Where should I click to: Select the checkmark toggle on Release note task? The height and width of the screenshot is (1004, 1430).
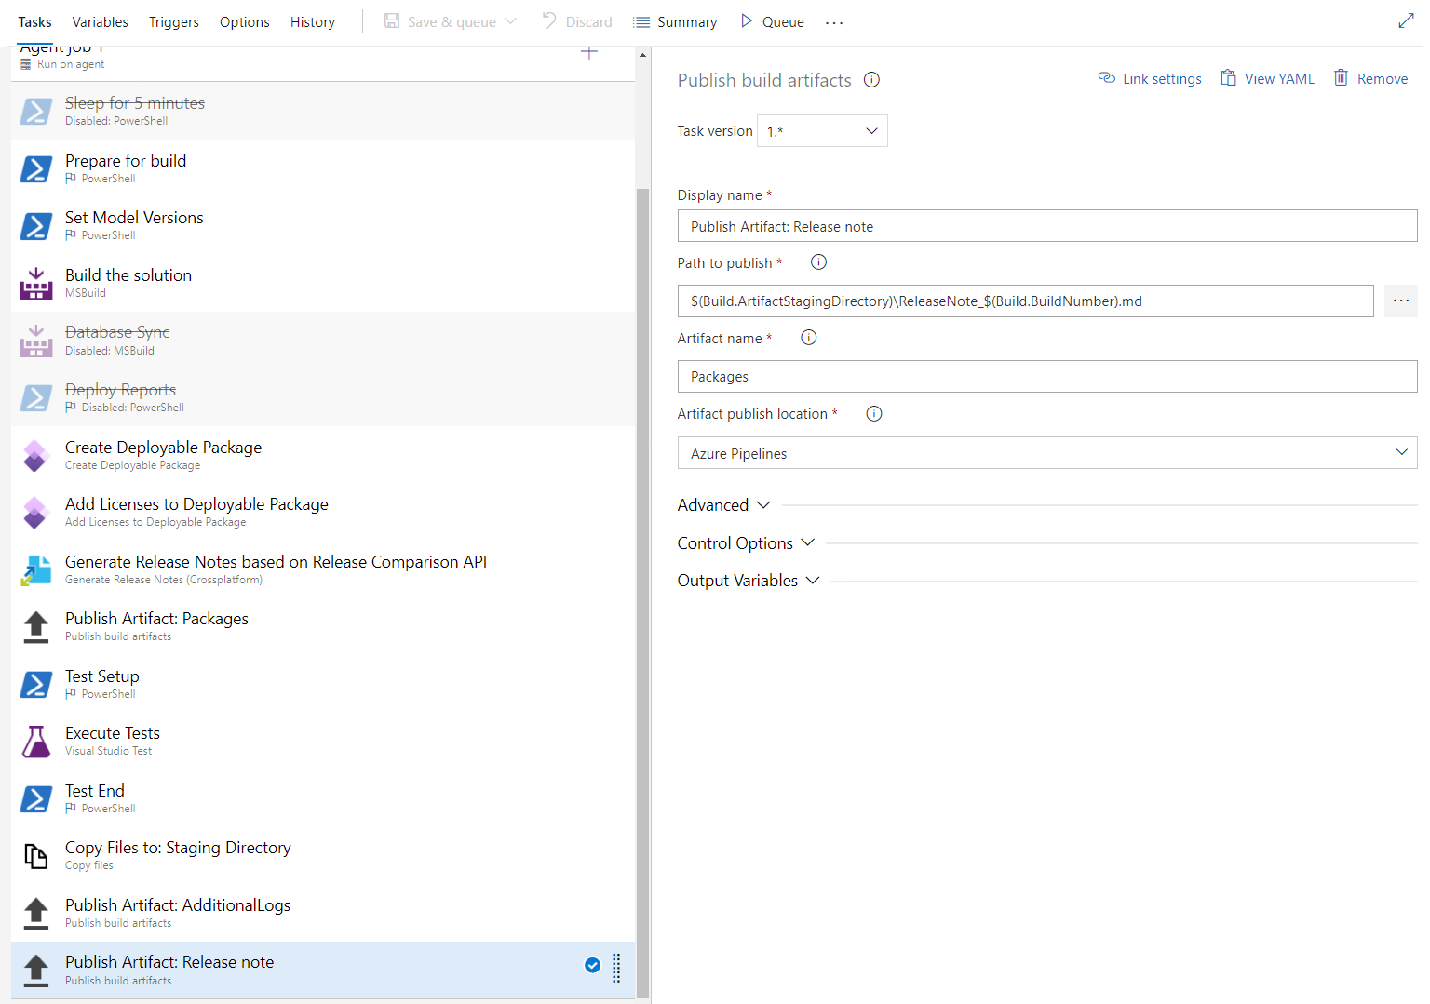tap(593, 965)
